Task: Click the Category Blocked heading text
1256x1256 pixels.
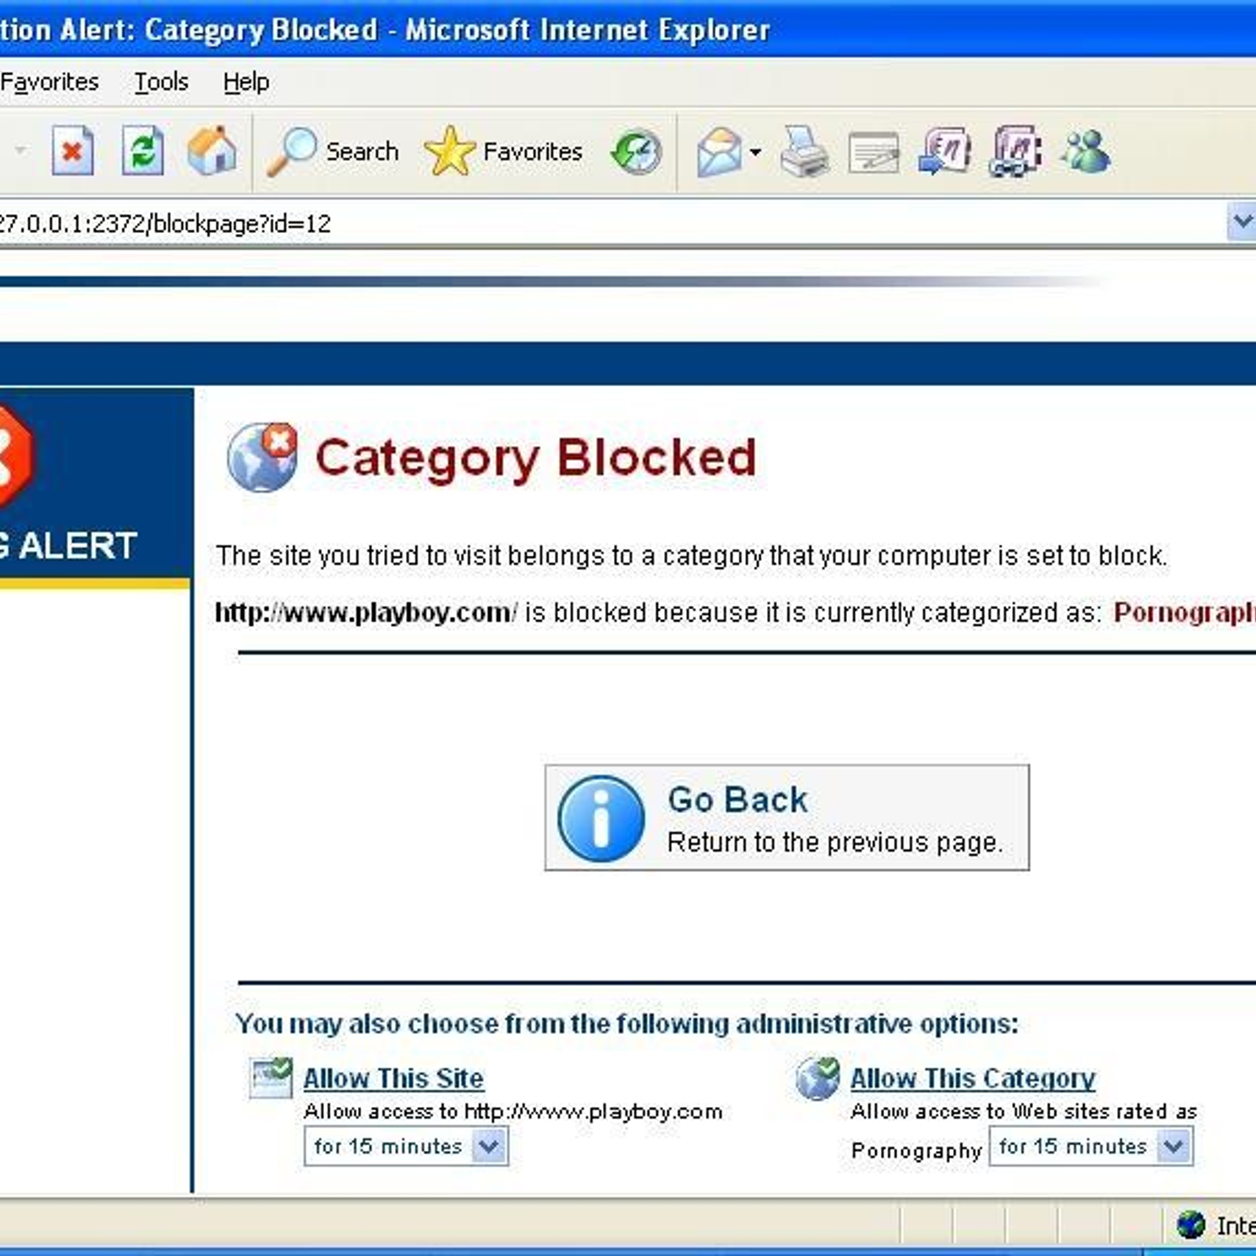Action: (535, 458)
